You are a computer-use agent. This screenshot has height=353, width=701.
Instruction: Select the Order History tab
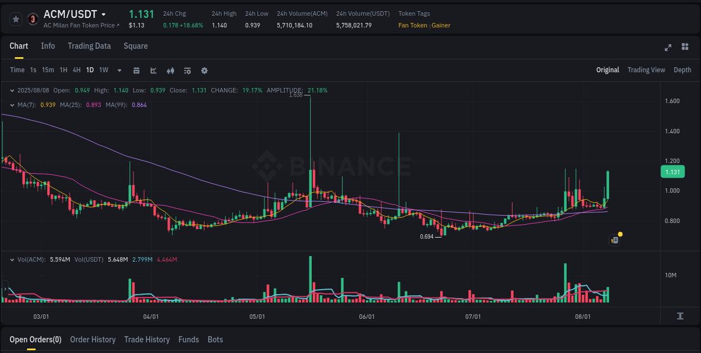click(93, 340)
